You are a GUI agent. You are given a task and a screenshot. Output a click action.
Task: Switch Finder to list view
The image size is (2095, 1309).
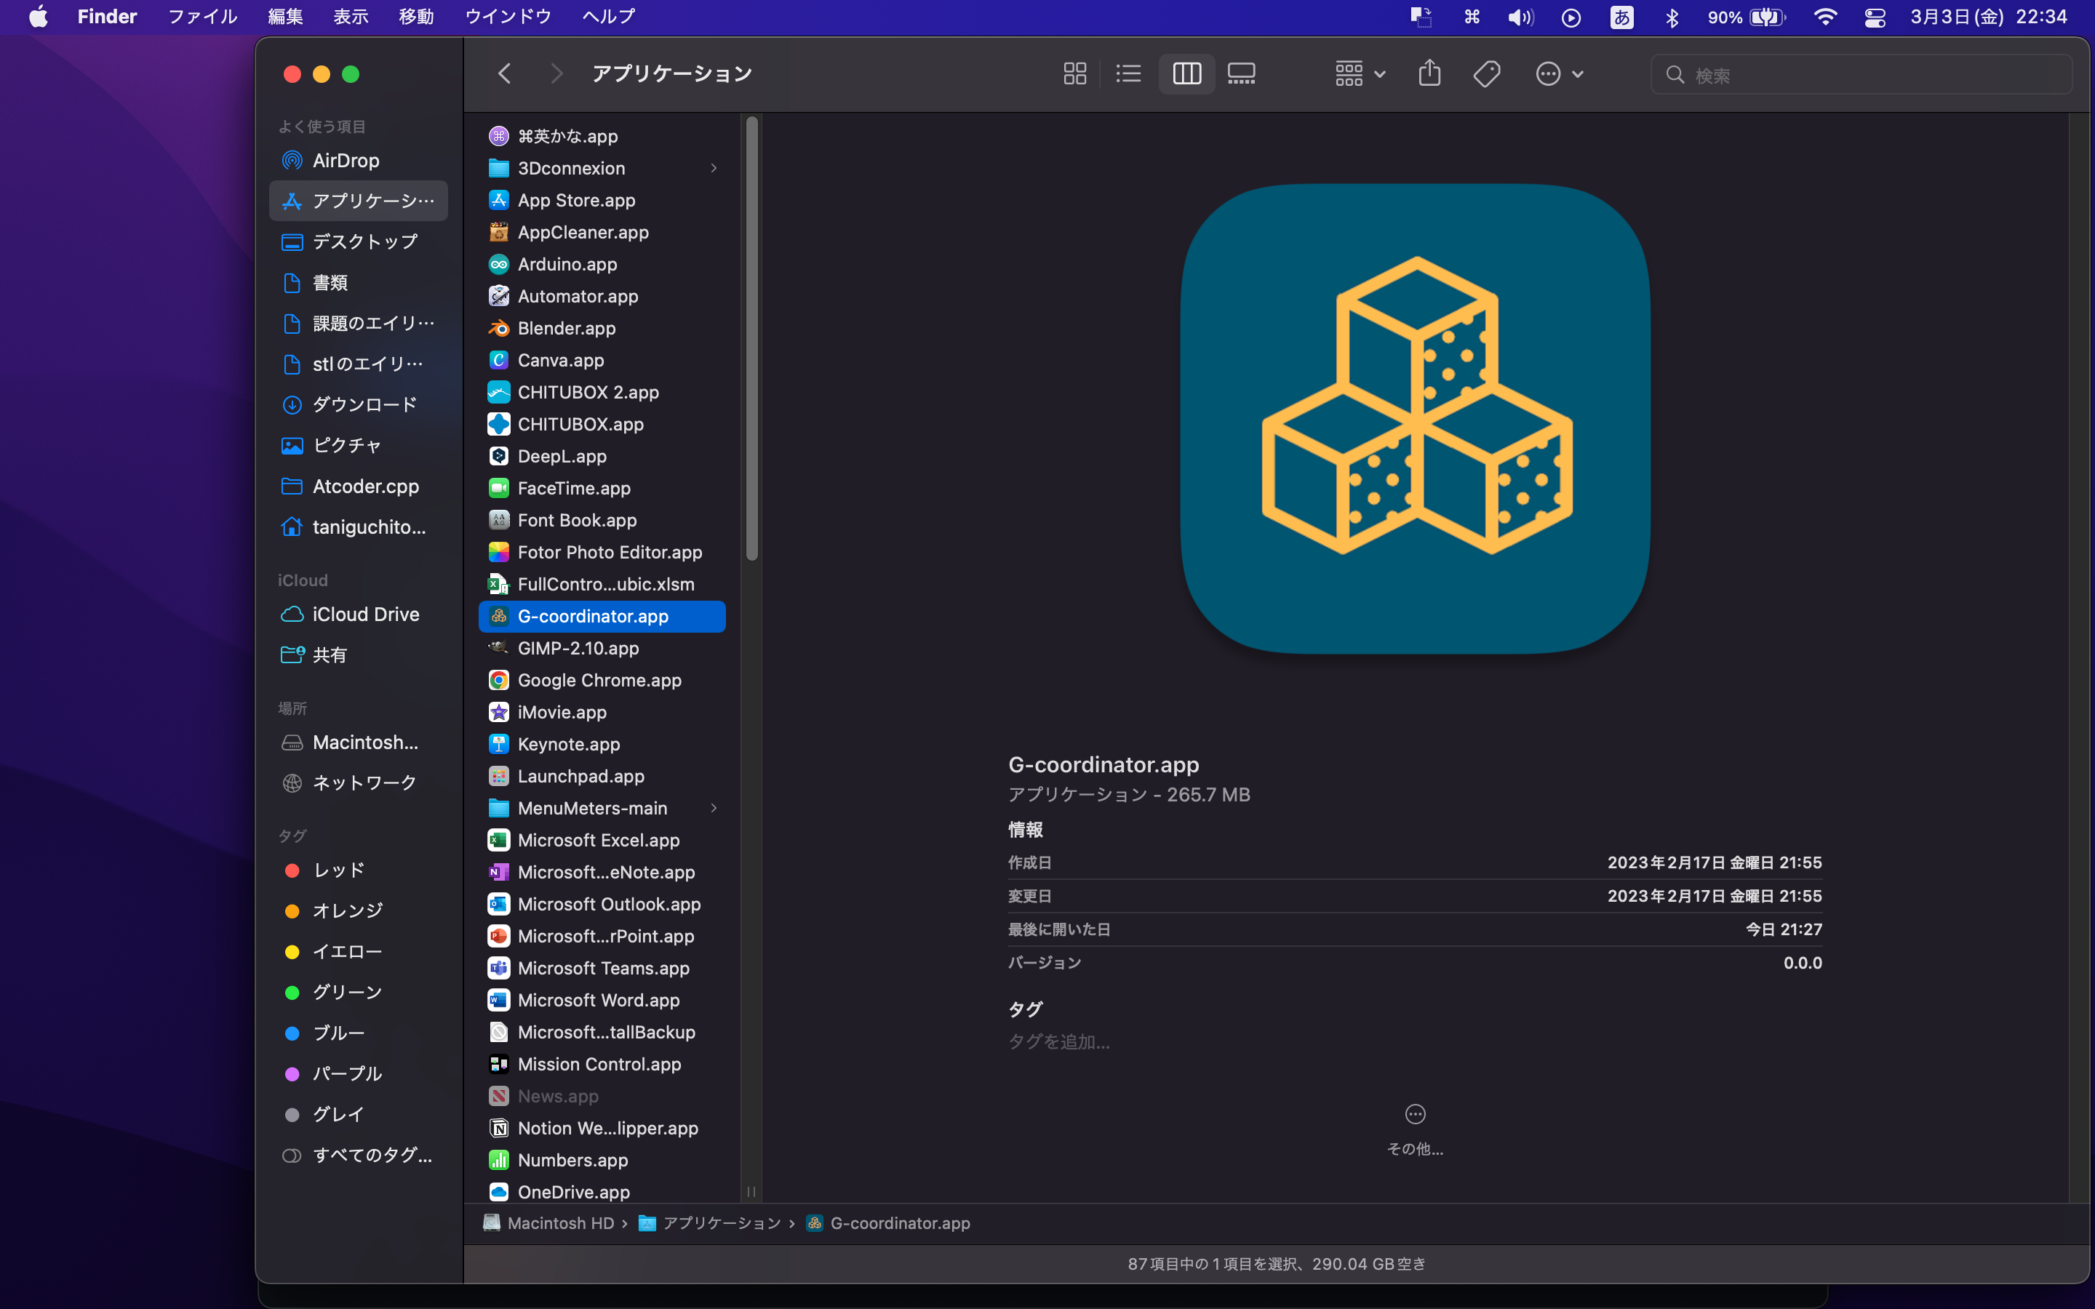[1128, 73]
